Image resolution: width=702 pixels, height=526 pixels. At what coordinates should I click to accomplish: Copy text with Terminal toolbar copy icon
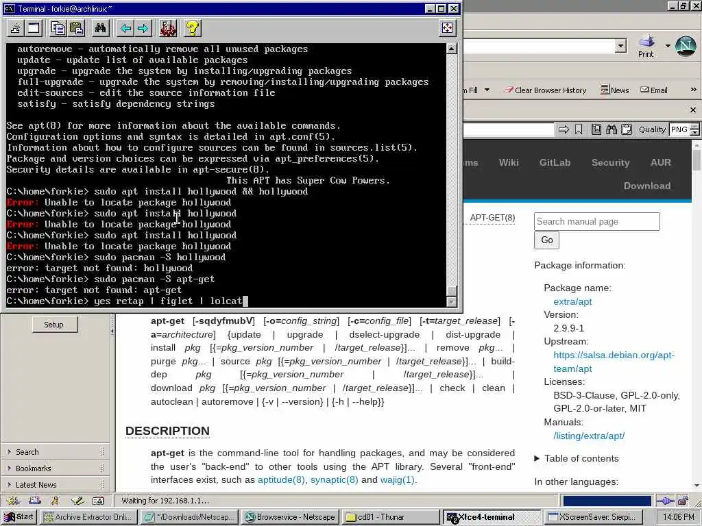(x=58, y=29)
